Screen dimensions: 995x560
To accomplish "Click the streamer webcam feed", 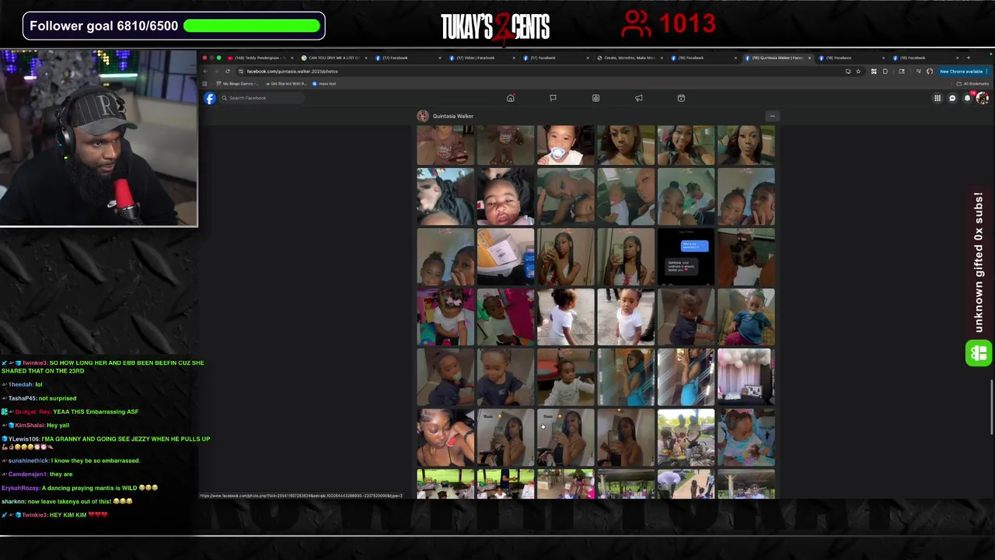I will click(x=99, y=138).
